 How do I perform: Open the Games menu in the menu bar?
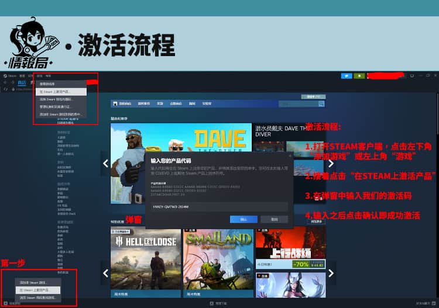pyautogui.click(x=39, y=76)
